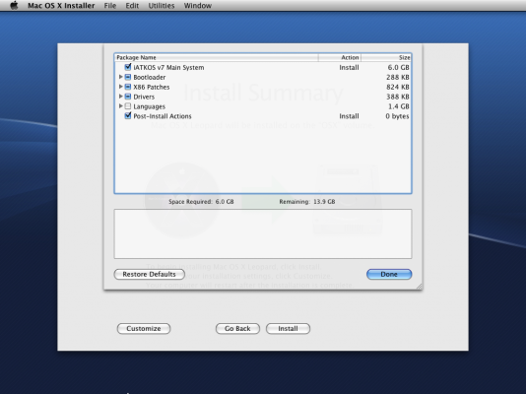Image resolution: width=526 pixels, height=394 pixels.
Task: Select the Post-Install Actions row label
Action: point(163,116)
